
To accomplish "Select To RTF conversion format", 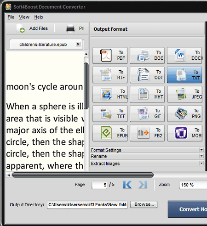I will 110,75.
